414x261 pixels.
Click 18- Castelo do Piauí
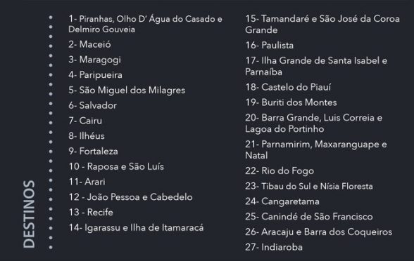click(x=288, y=87)
